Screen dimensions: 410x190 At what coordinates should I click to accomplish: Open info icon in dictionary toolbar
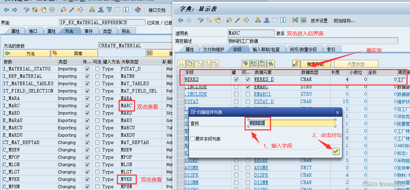pyautogui.click(x=283, y=20)
